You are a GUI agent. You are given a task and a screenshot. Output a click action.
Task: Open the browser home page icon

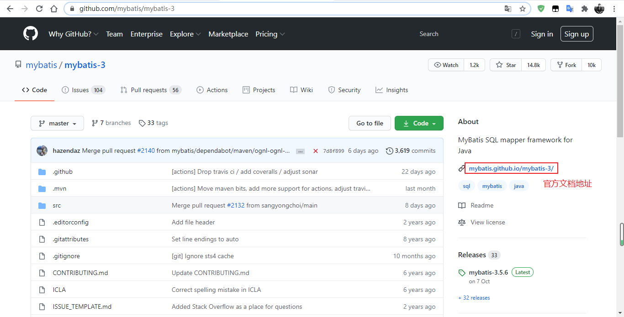click(x=54, y=9)
